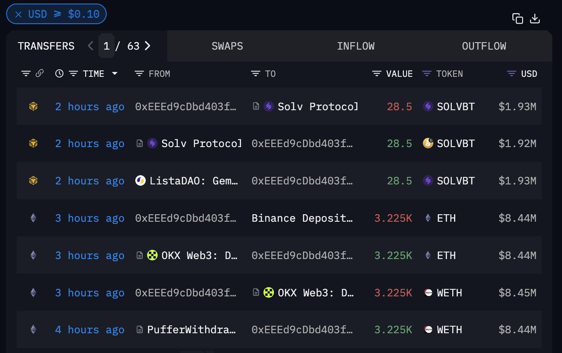
Task: Open '4 hours ago' transaction link
Action: 90,330
